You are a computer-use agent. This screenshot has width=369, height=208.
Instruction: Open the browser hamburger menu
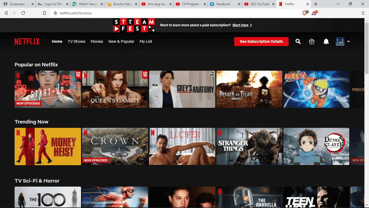click(x=363, y=13)
